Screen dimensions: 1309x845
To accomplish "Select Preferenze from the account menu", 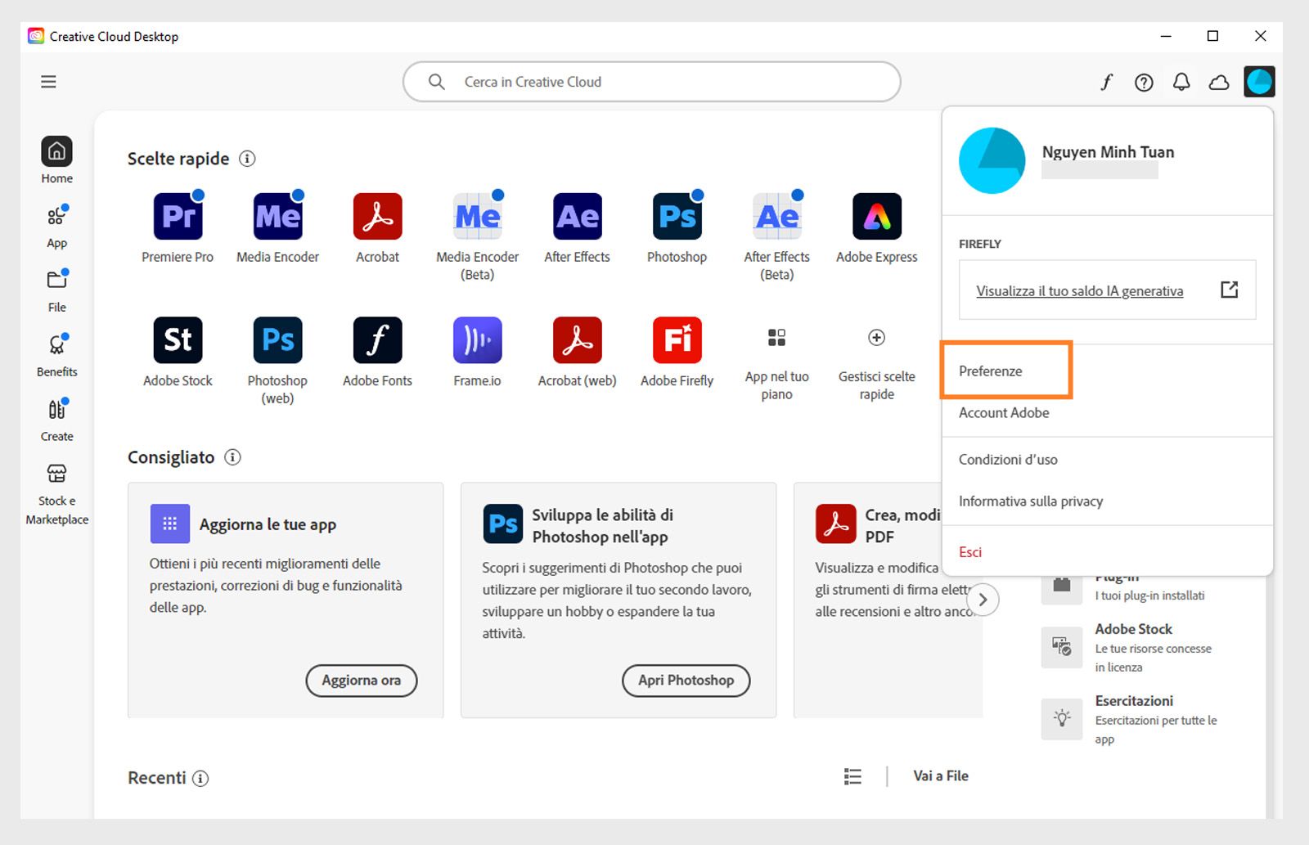I will click(991, 371).
